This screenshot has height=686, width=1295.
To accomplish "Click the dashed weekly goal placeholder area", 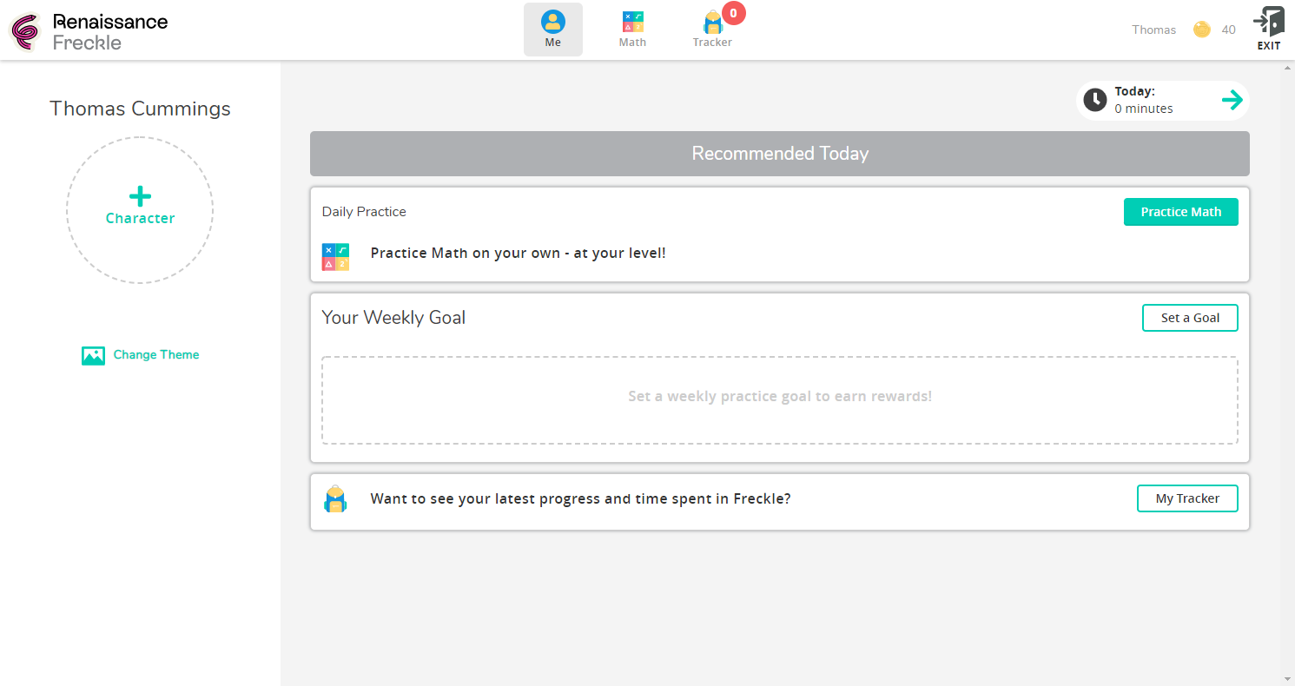I will (780, 399).
